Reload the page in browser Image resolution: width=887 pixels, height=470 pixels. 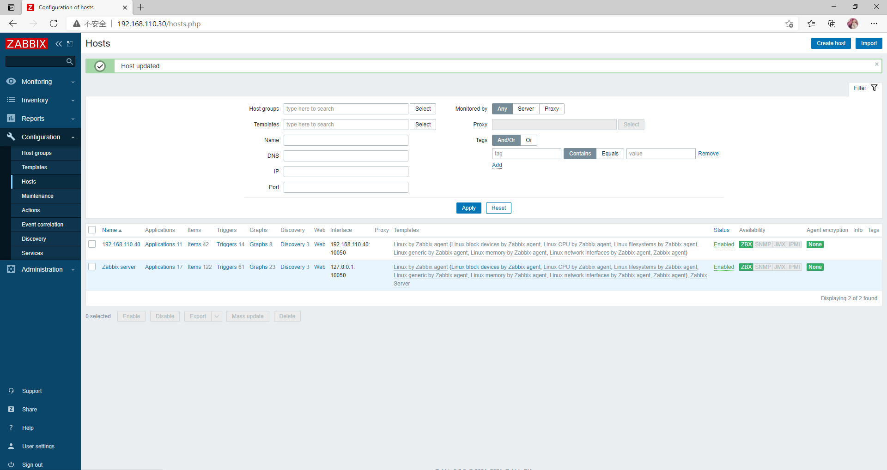(x=54, y=24)
